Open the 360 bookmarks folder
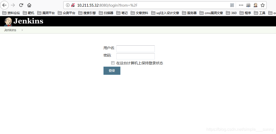The width and height of the screenshot is (276, 134). click(231, 13)
